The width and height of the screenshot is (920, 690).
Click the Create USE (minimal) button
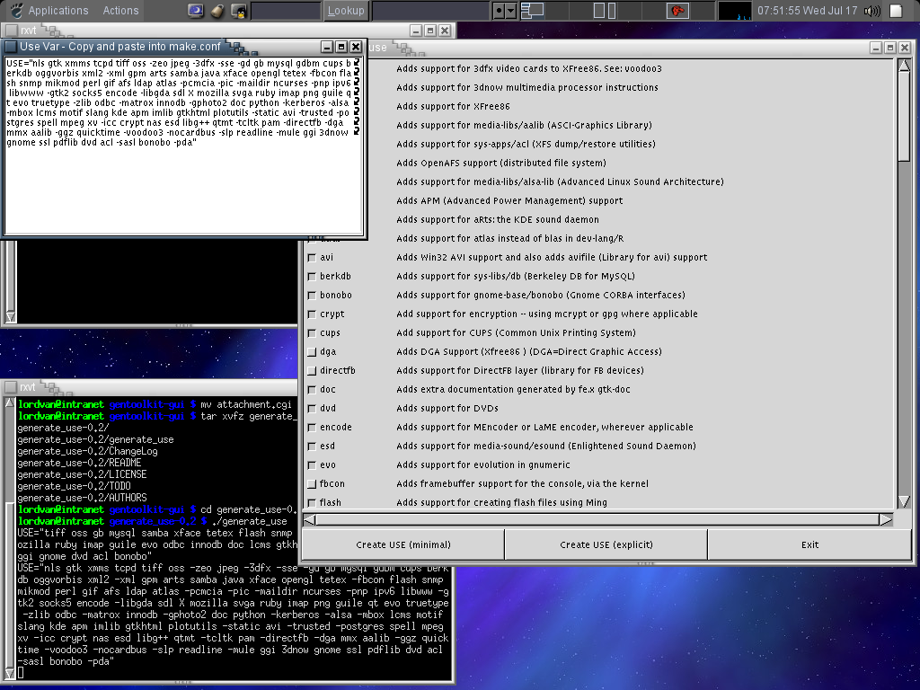tap(402, 544)
